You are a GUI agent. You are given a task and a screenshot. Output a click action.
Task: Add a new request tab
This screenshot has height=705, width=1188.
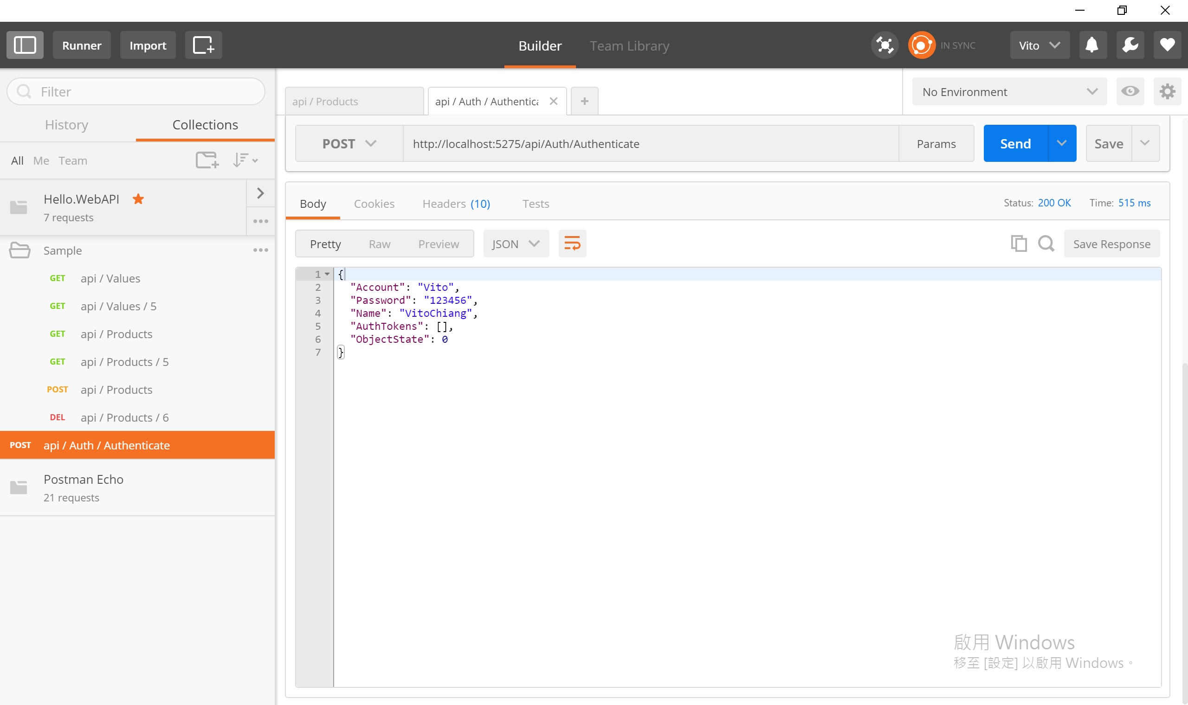coord(585,101)
